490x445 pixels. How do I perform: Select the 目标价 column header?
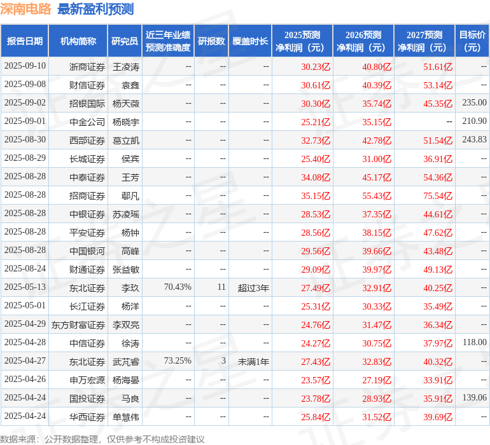(x=472, y=41)
